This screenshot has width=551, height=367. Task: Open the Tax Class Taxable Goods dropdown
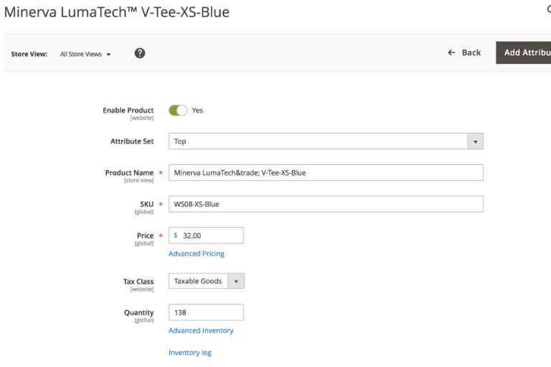tap(207, 281)
